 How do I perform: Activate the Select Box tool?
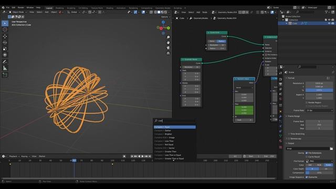tap(5, 23)
